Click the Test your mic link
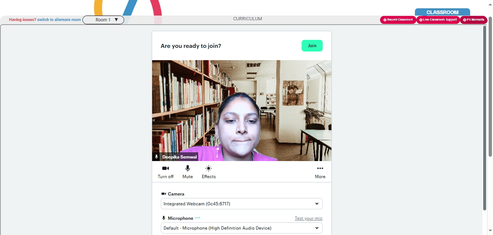This screenshot has height=235, width=493. click(x=309, y=218)
